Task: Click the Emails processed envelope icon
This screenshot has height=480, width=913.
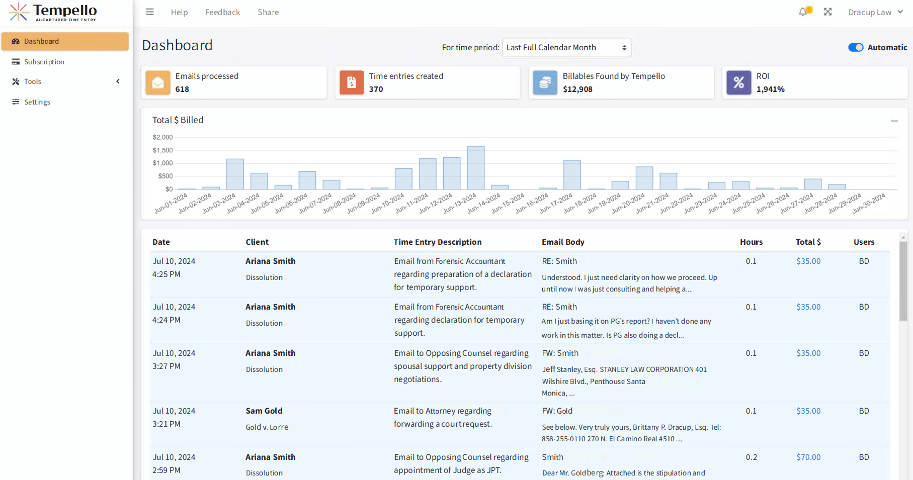Action: tap(158, 82)
